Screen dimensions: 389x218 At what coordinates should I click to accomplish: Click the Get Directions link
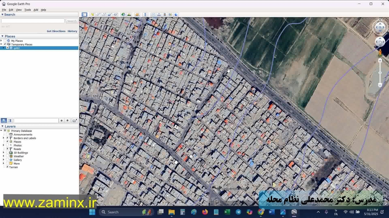coord(56,31)
